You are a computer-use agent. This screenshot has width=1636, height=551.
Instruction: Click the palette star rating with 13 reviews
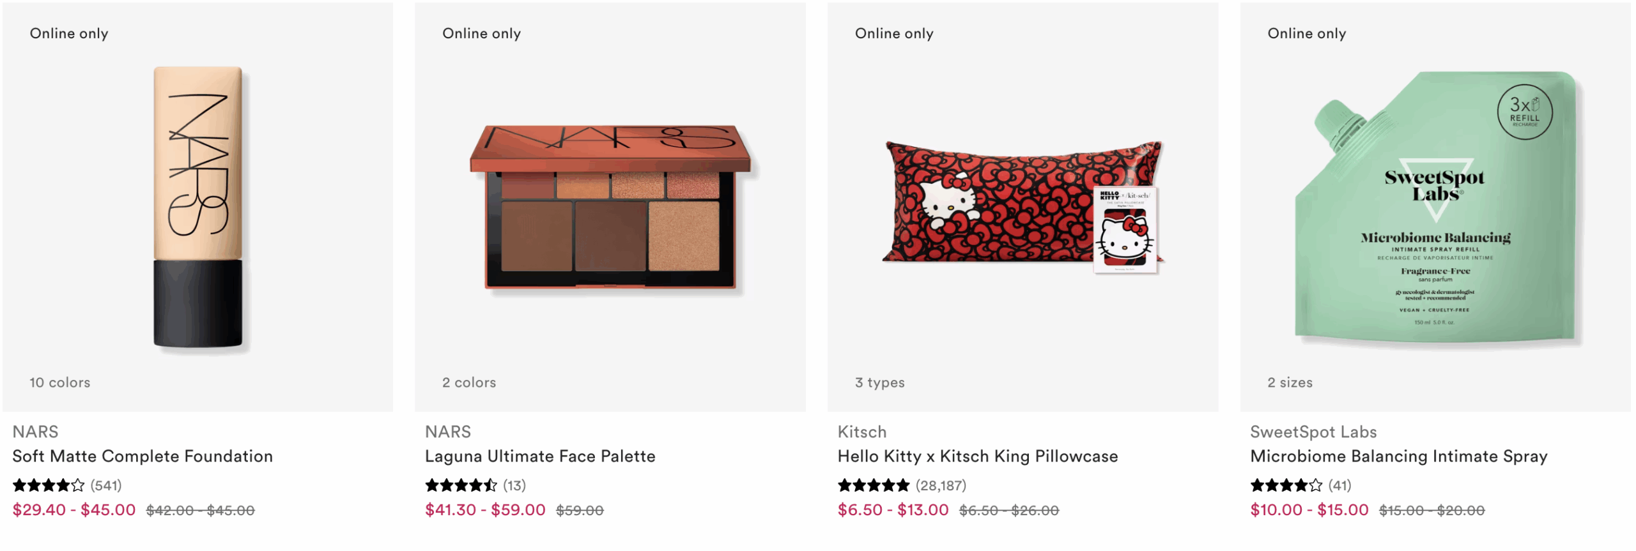475,485
